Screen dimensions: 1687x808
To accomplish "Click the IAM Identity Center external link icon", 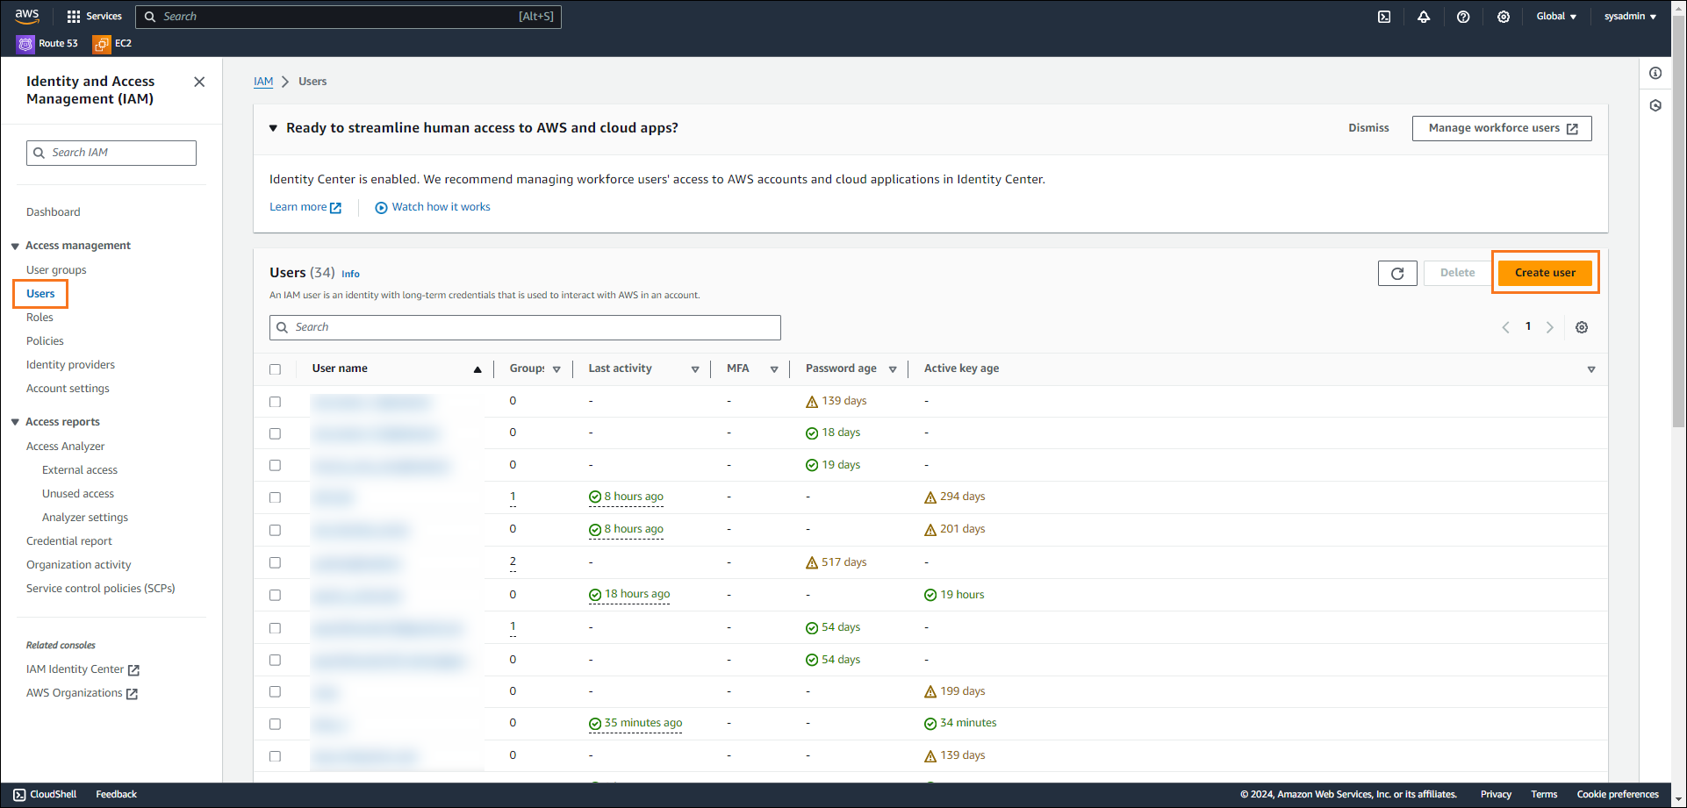I will [133, 670].
